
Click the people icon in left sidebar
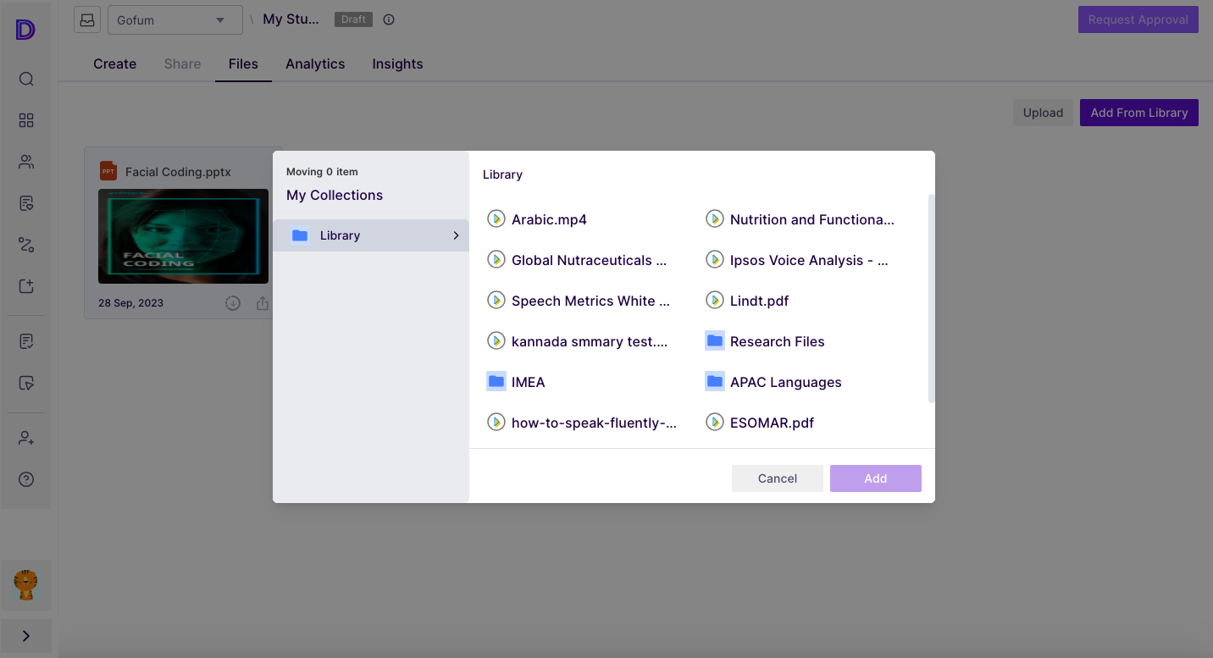click(x=26, y=162)
